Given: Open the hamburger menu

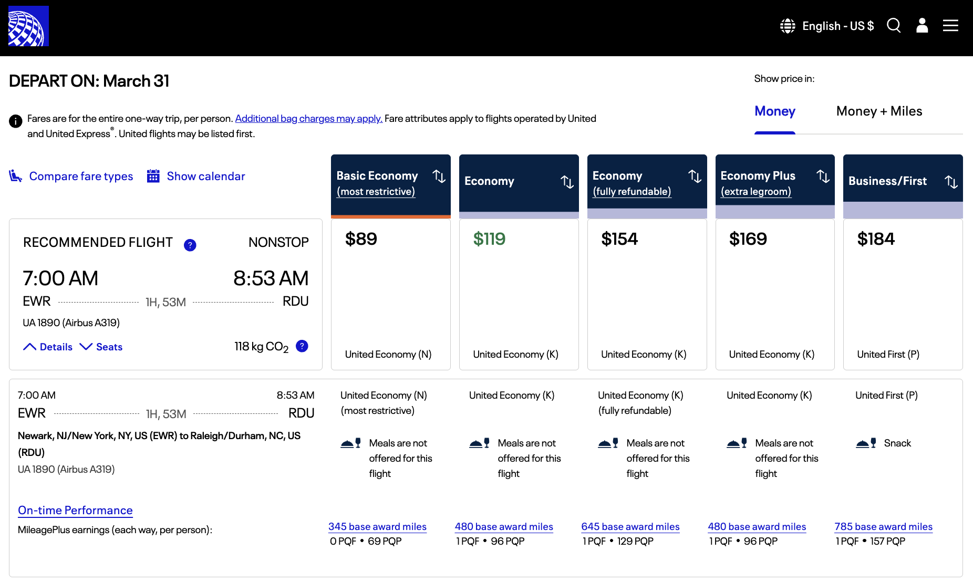Looking at the screenshot, I should (x=950, y=25).
